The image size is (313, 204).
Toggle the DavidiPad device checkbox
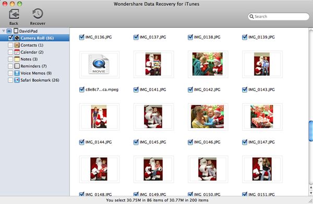coord(9,31)
